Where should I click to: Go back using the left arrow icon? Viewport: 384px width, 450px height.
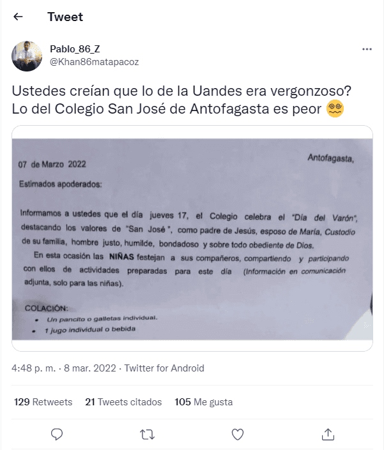[18, 17]
